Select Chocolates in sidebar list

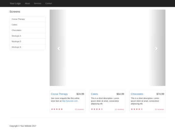pos(28,30)
